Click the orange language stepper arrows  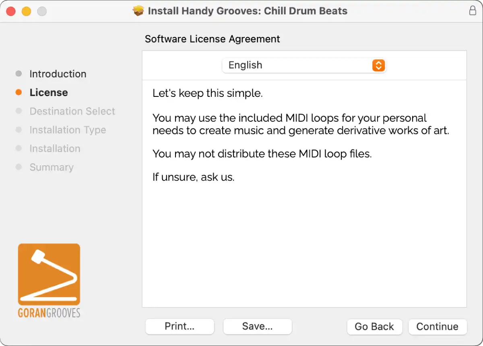click(378, 65)
